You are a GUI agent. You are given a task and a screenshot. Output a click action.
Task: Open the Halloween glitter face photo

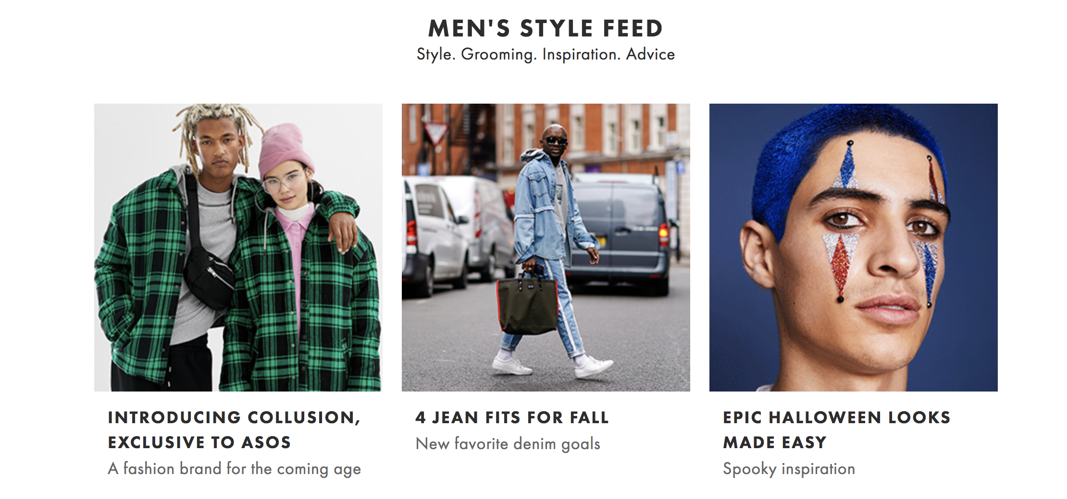click(x=853, y=247)
